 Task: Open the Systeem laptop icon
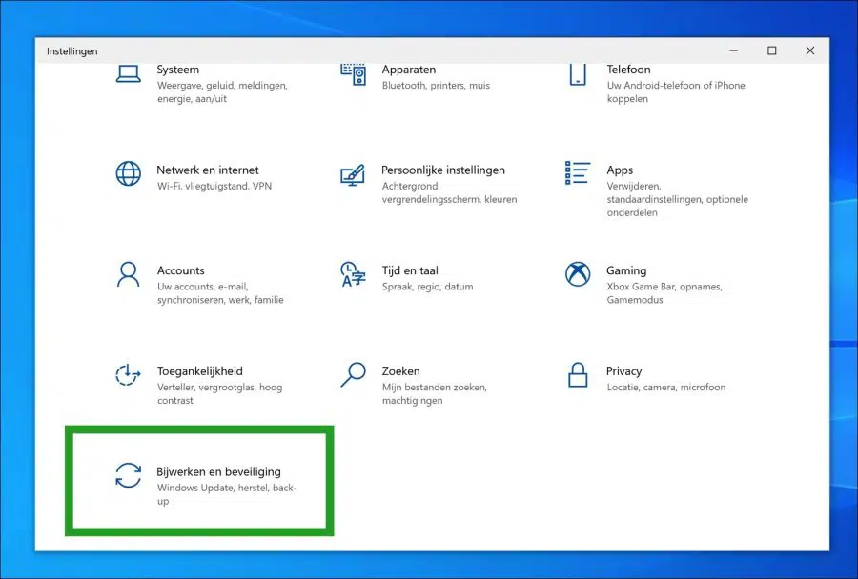(x=128, y=74)
